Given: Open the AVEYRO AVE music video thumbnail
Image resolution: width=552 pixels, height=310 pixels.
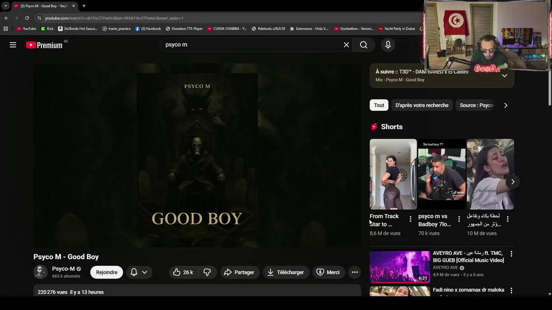Looking at the screenshot, I should pos(400,267).
